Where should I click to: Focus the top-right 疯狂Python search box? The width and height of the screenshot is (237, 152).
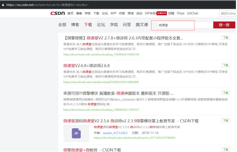pos(228,13)
